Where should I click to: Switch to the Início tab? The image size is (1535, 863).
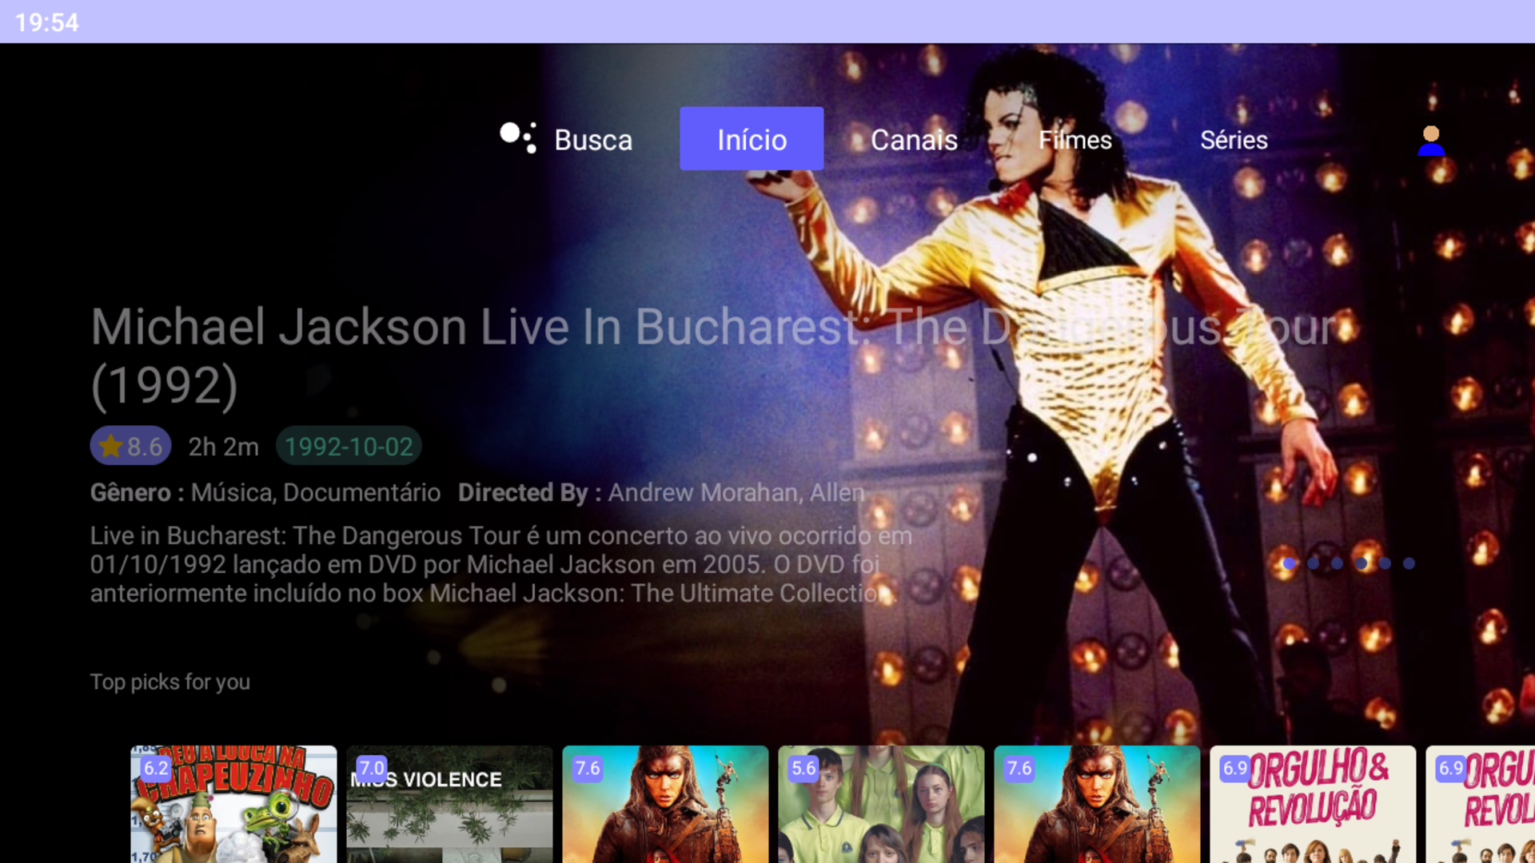[x=752, y=139]
